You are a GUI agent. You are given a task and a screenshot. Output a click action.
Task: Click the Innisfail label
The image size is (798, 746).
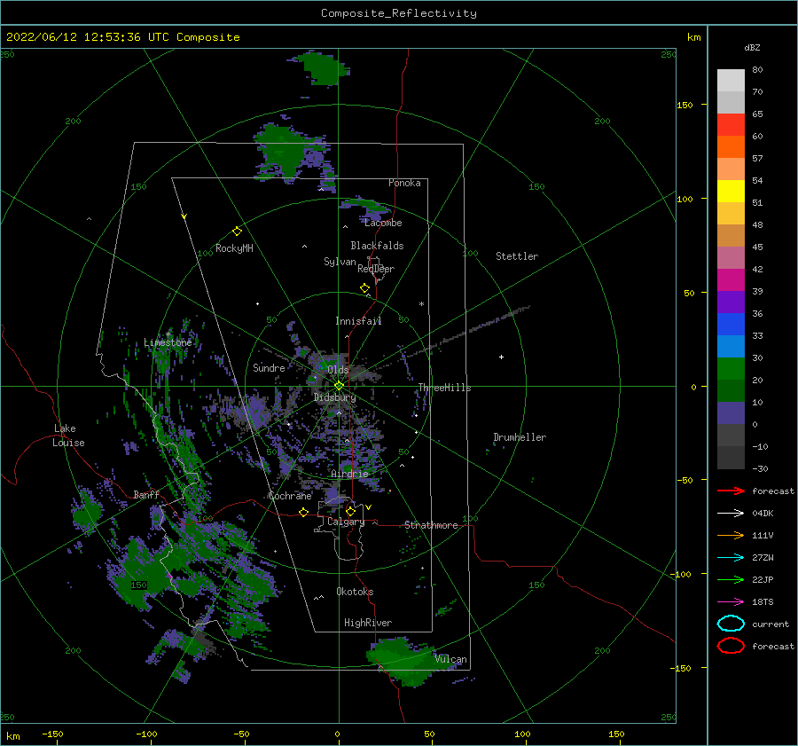point(358,321)
